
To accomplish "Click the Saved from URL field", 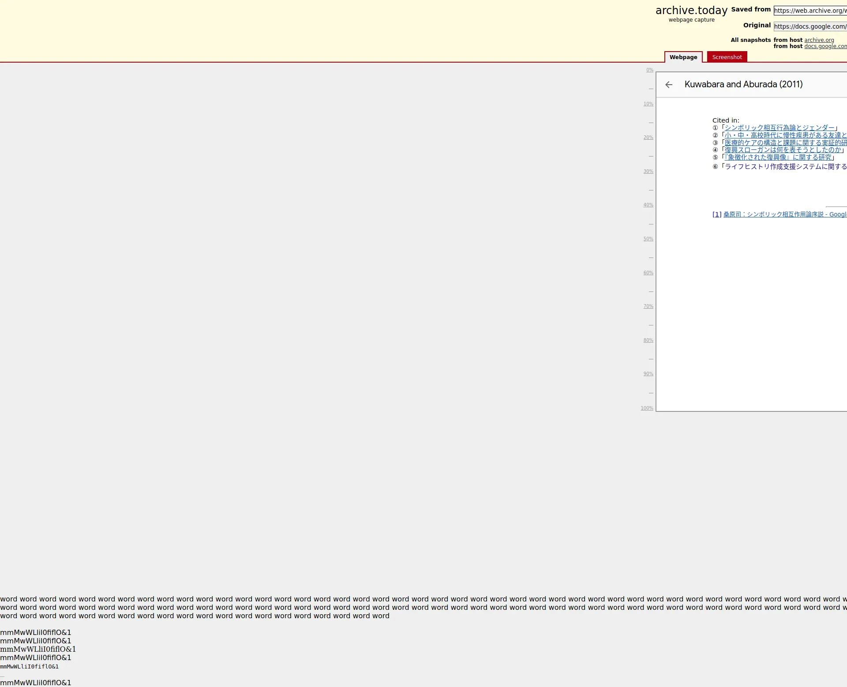I will [810, 11].
